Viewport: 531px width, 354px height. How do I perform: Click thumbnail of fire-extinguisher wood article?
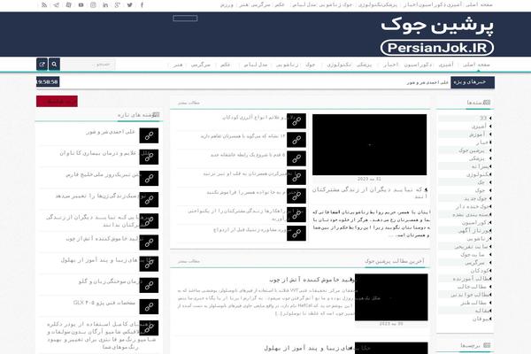pyautogui.click(x=391, y=297)
